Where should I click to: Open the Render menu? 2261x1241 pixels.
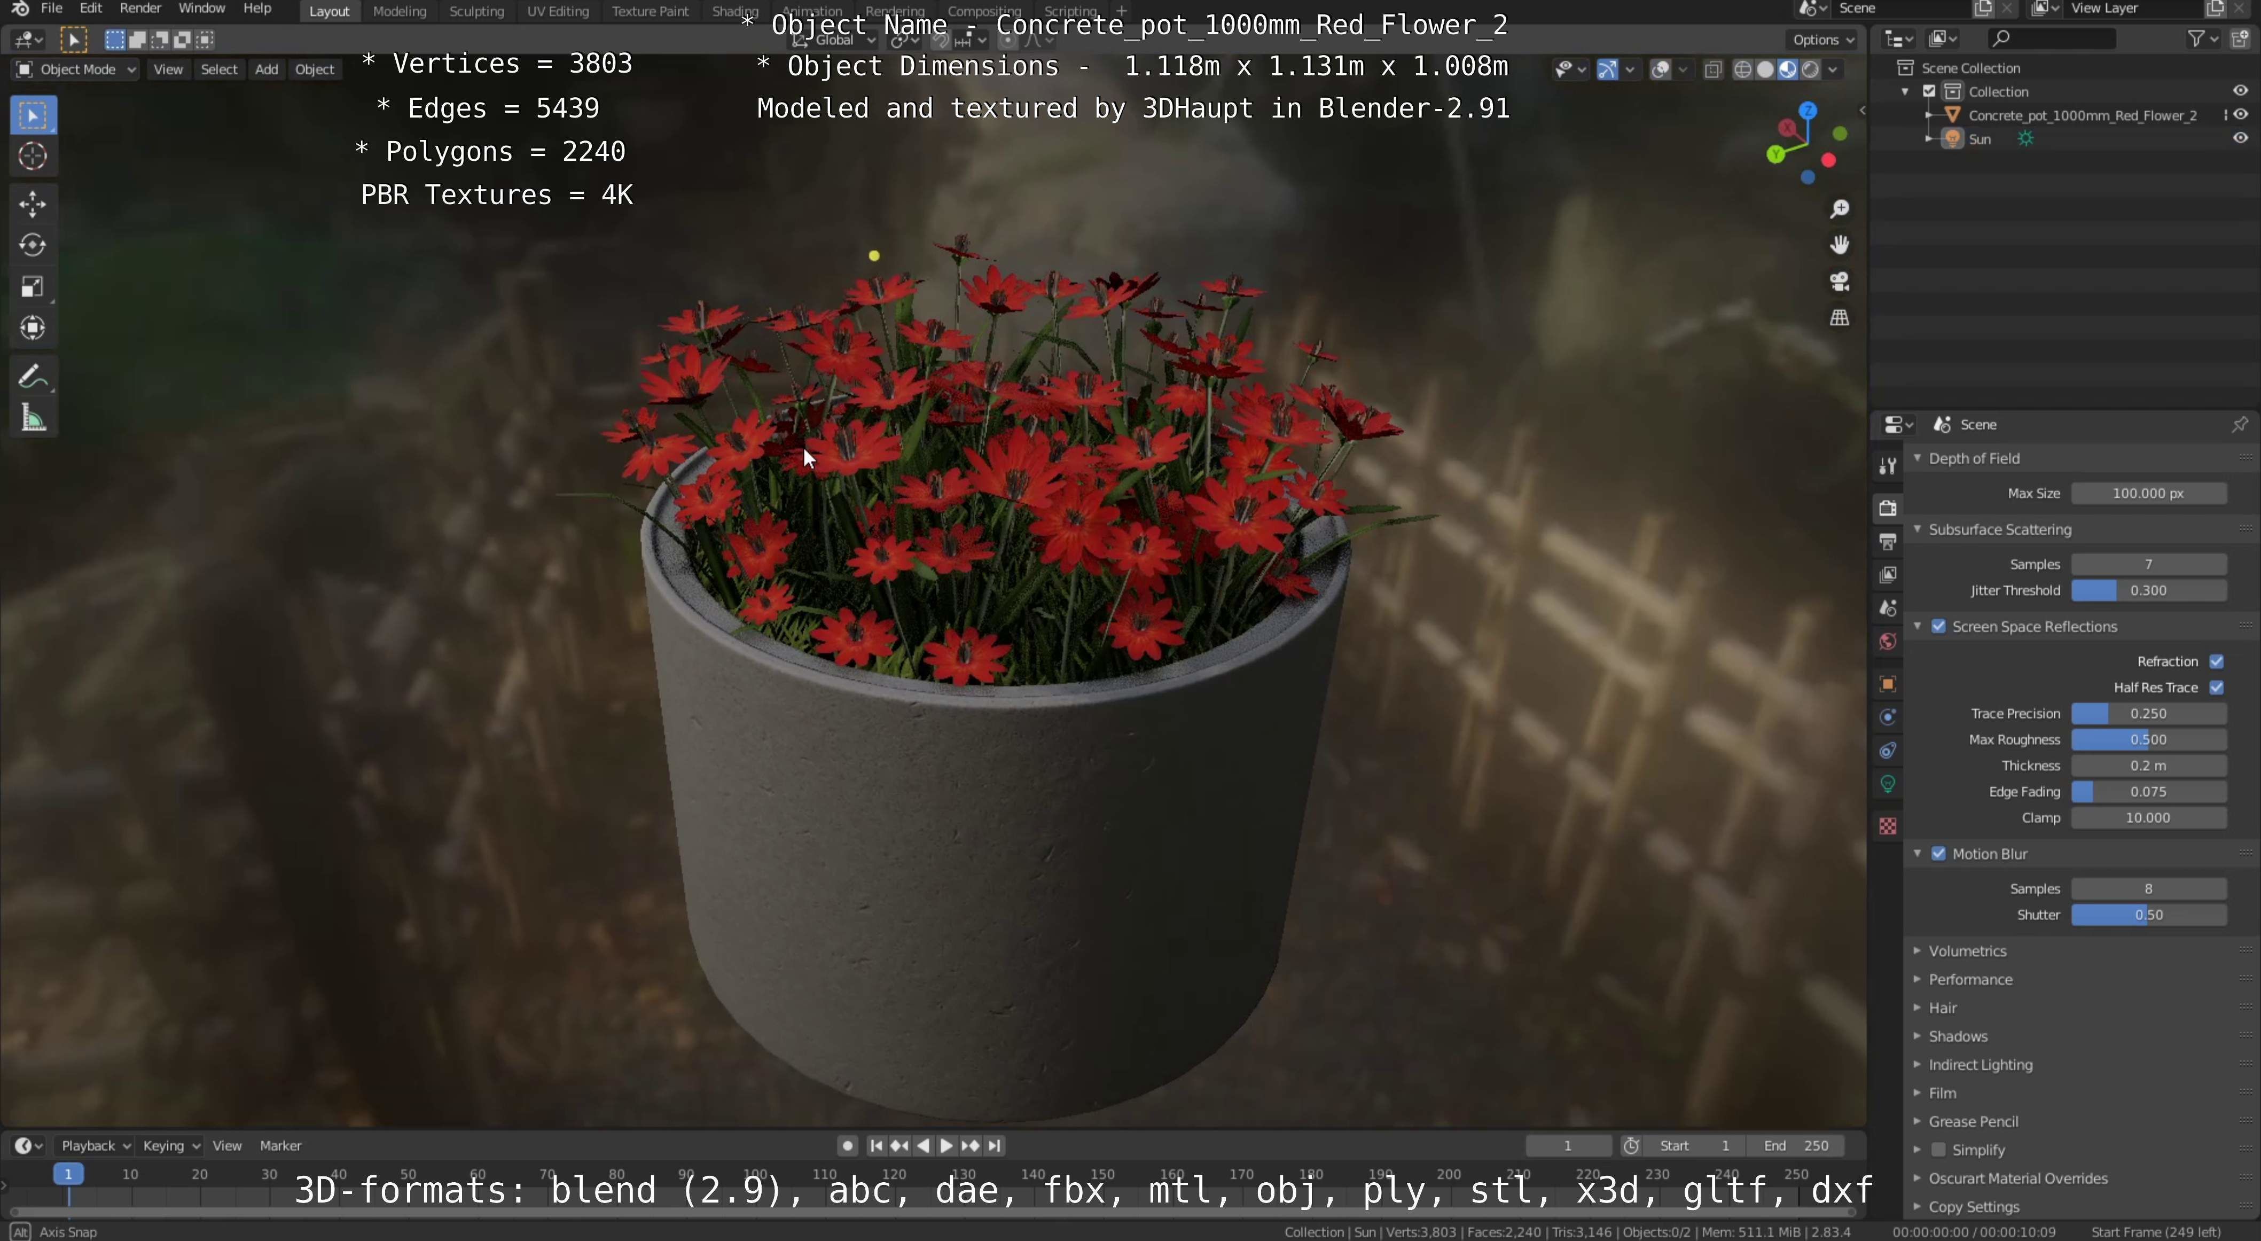pos(140,9)
